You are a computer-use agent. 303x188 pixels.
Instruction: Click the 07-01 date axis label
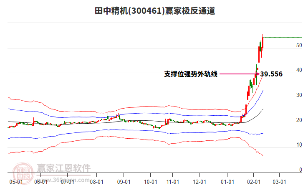[x=68, y=182]
